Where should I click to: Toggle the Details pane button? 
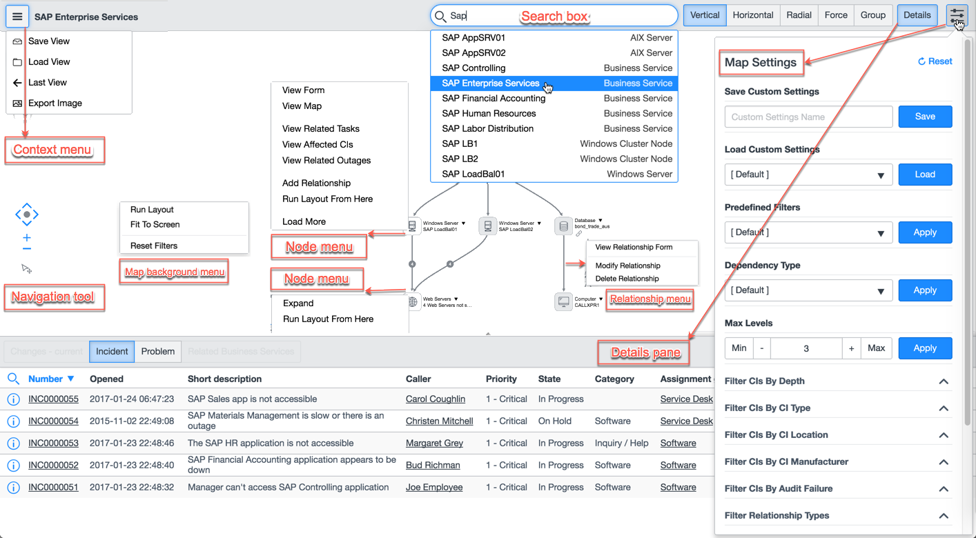pos(917,15)
